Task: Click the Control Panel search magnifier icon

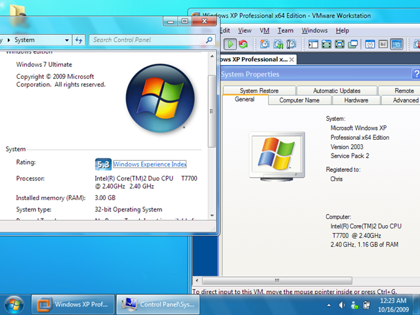Action: [209, 40]
